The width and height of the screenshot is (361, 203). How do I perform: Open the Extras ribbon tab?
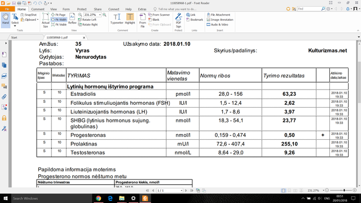(x=142, y=9)
